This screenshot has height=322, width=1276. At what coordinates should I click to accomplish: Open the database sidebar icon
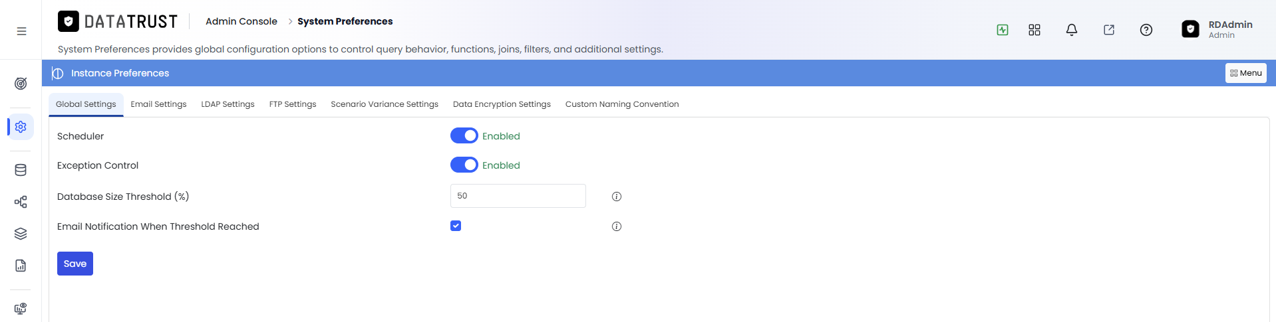pos(21,170)
